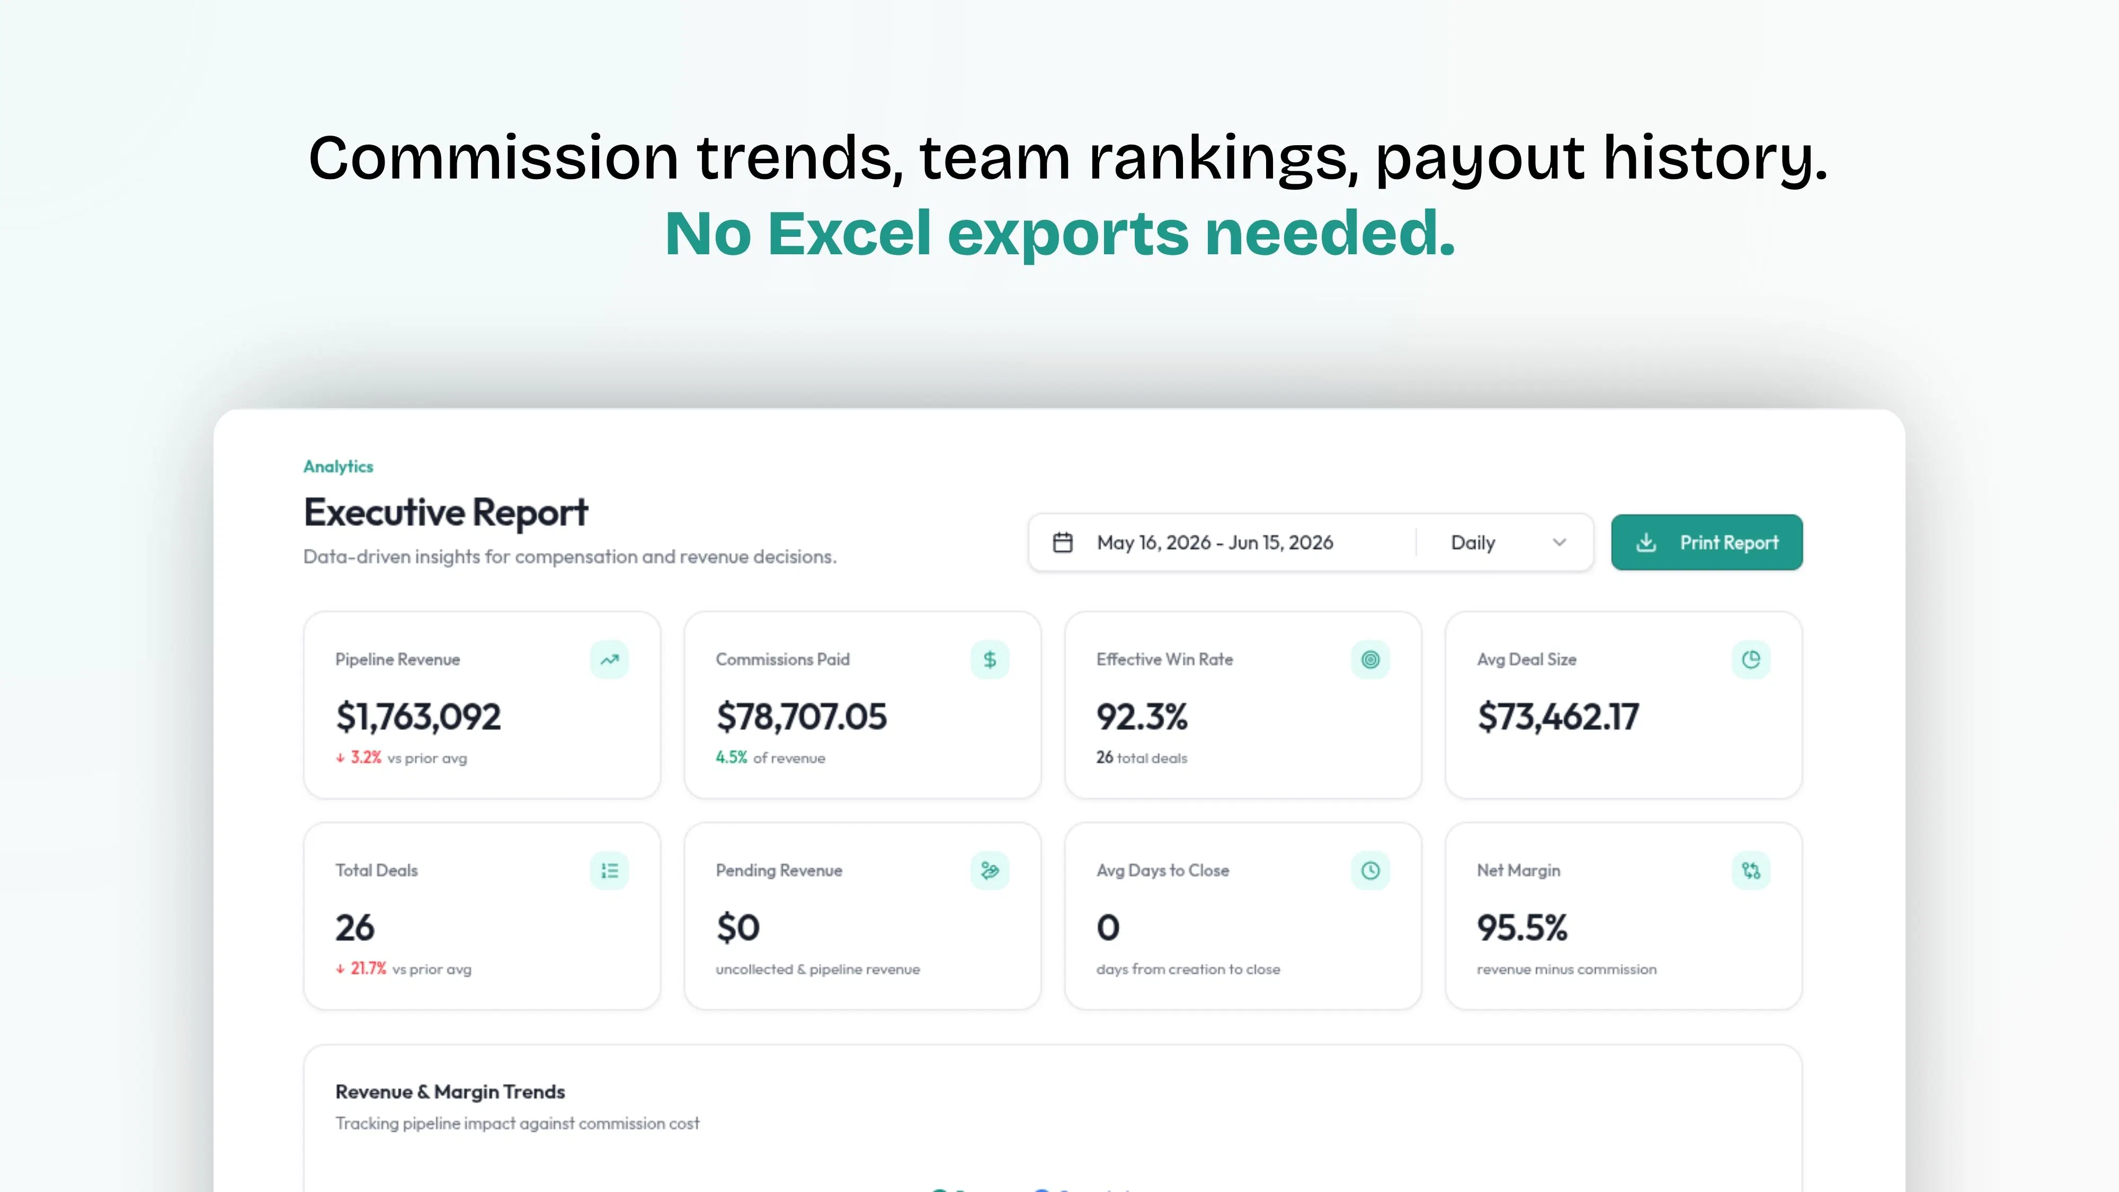
Task: Click the Total Deals list icon
Action: [609, 870]
